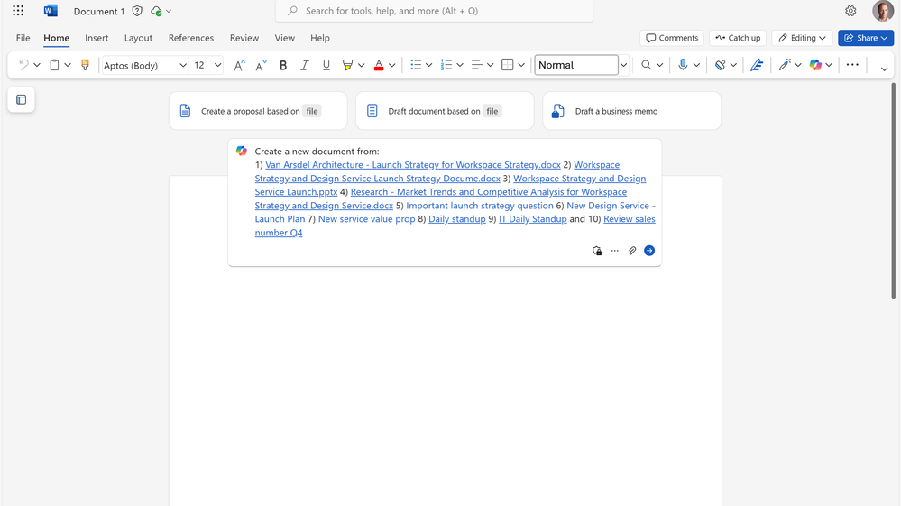Click the Designer wand icon
The image size is (901, 506).
pyautogui.click(x=785, y=65)
